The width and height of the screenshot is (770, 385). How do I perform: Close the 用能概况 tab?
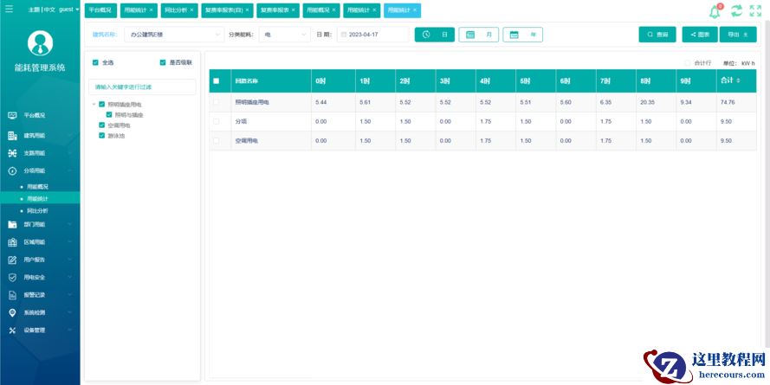tap(334, 10)
